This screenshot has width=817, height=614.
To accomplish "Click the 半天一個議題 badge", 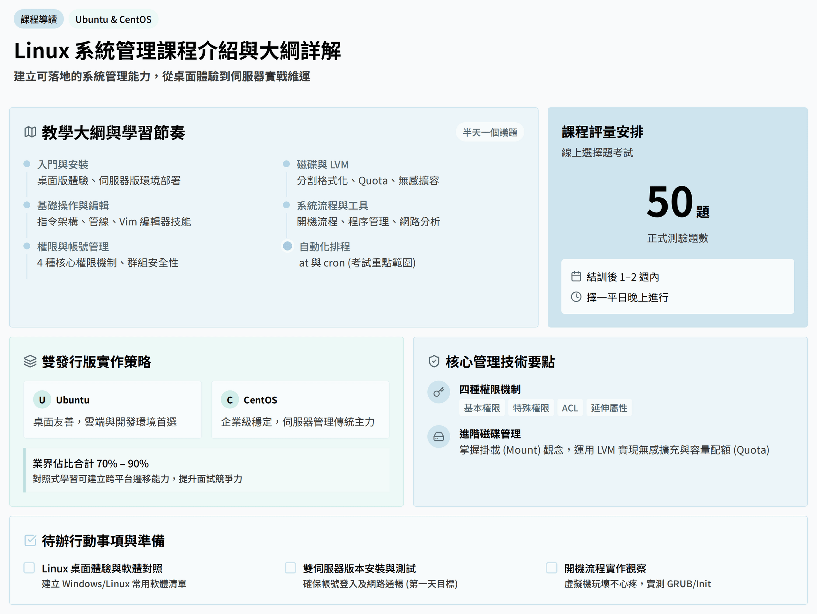I will click(x=490, y=132).
